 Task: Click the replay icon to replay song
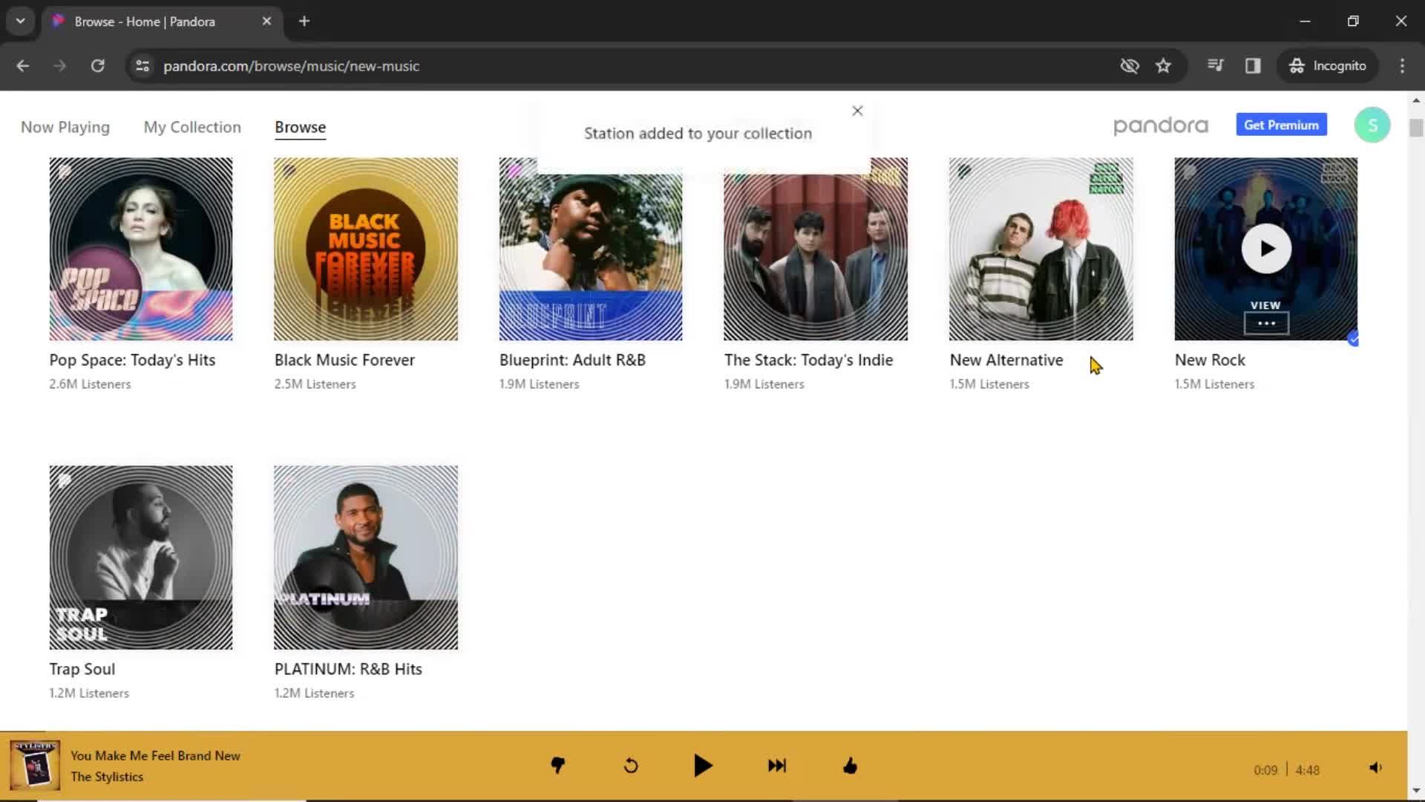(x=630, y=766)
